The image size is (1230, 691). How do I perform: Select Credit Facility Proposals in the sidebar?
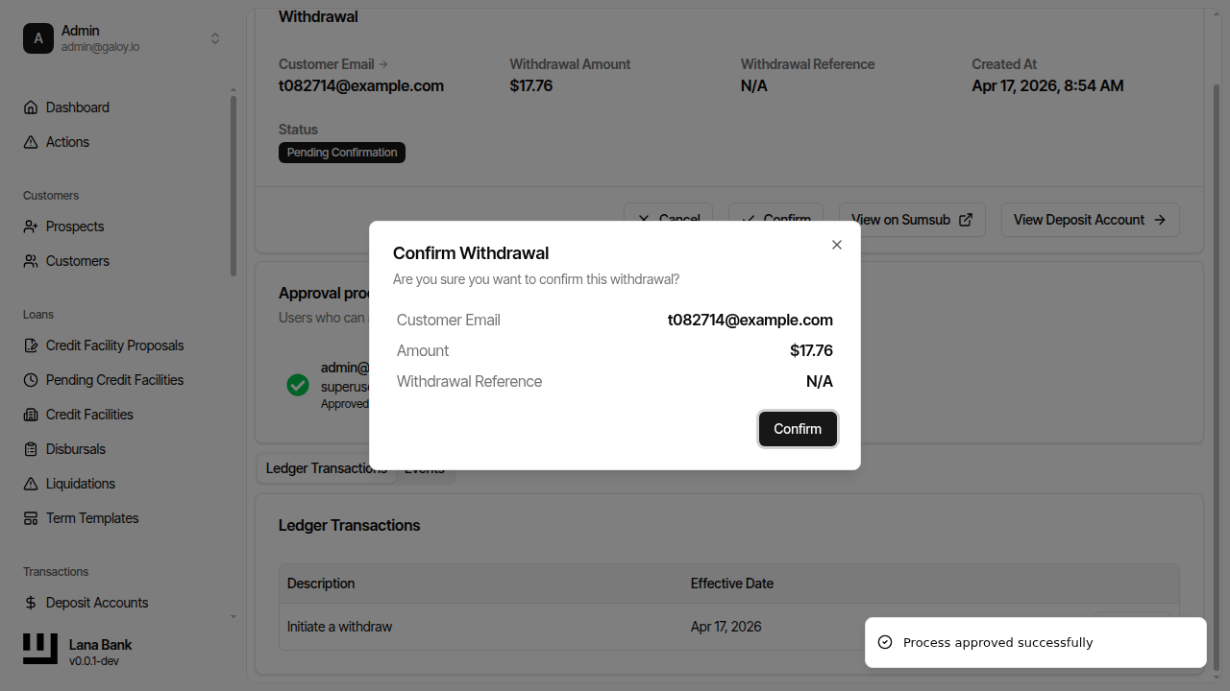click(114, 345)
